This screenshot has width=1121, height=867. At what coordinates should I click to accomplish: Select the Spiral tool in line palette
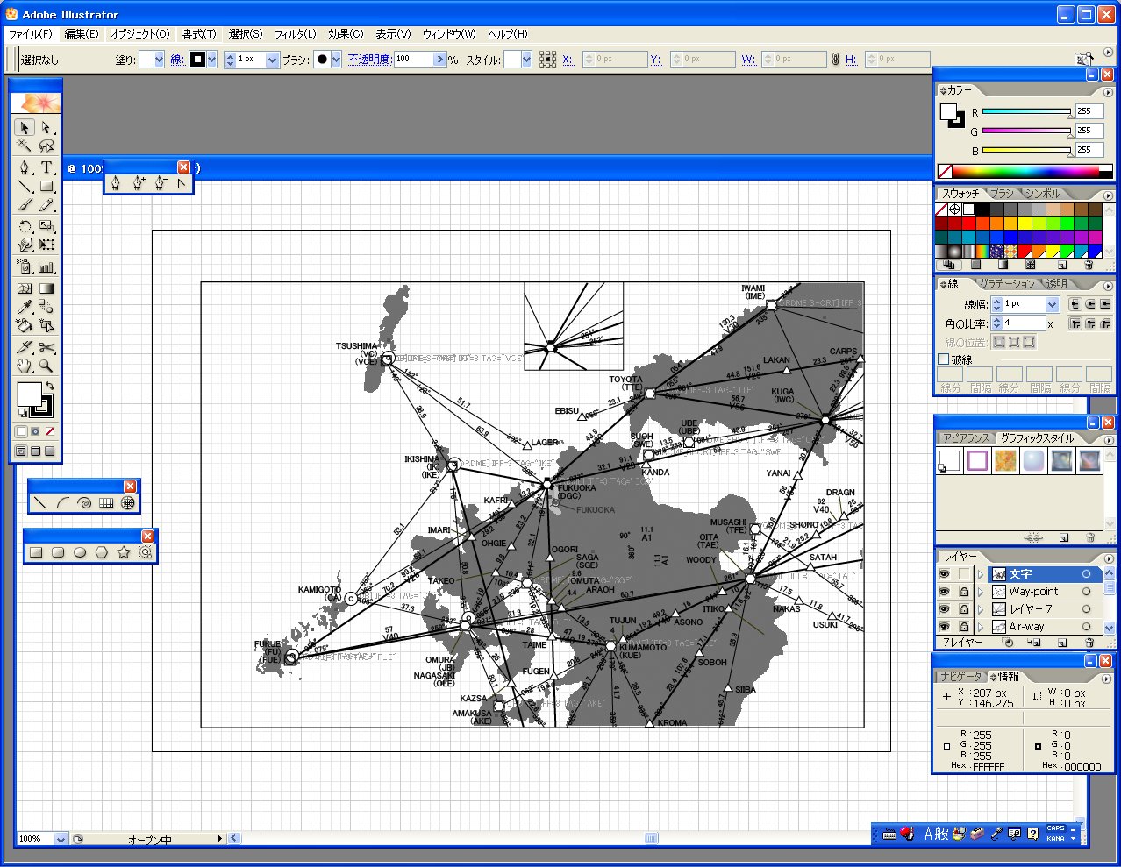pyautogui.click(x=84, y=503)
